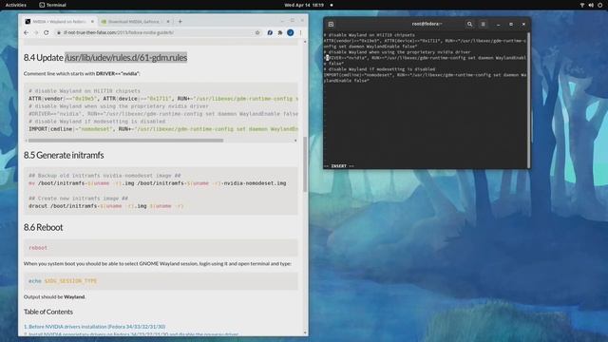This screenshot has height=342, width=608.
Task: Close the NVIDIA Wayland on Fedora tab
Action: pyautogui.click(x=92, y=21)
